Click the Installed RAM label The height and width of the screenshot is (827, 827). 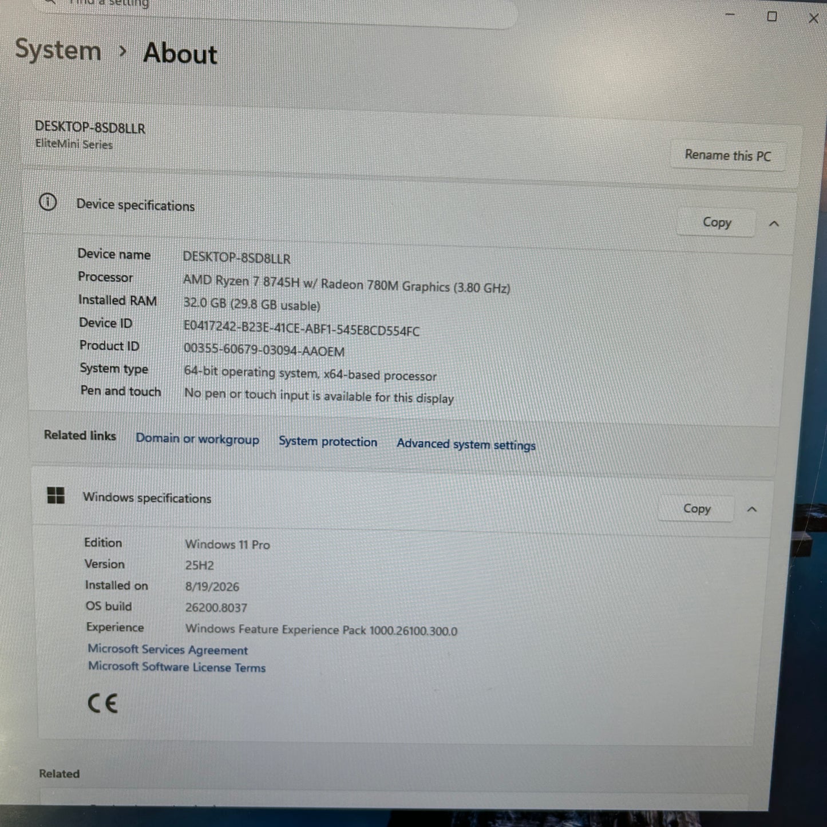point(117,300)
